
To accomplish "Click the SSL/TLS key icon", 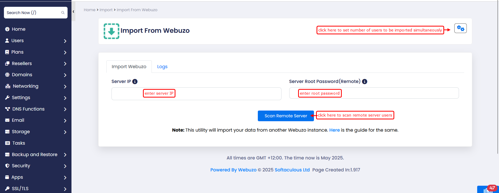I will (7, 189).
